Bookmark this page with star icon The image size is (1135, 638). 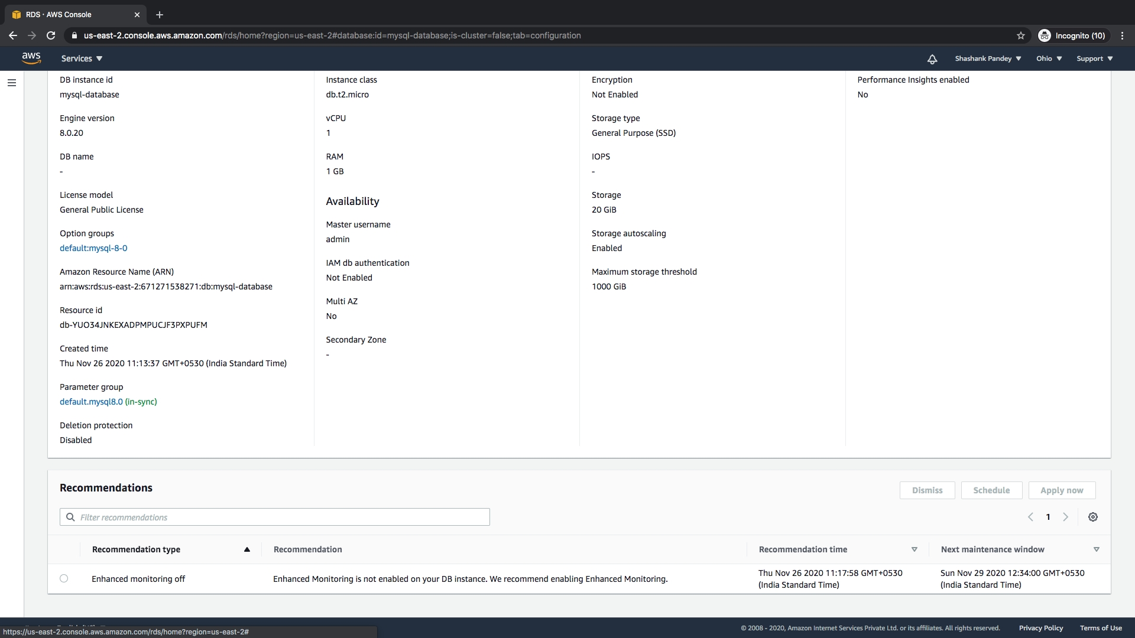point(1021,35)
